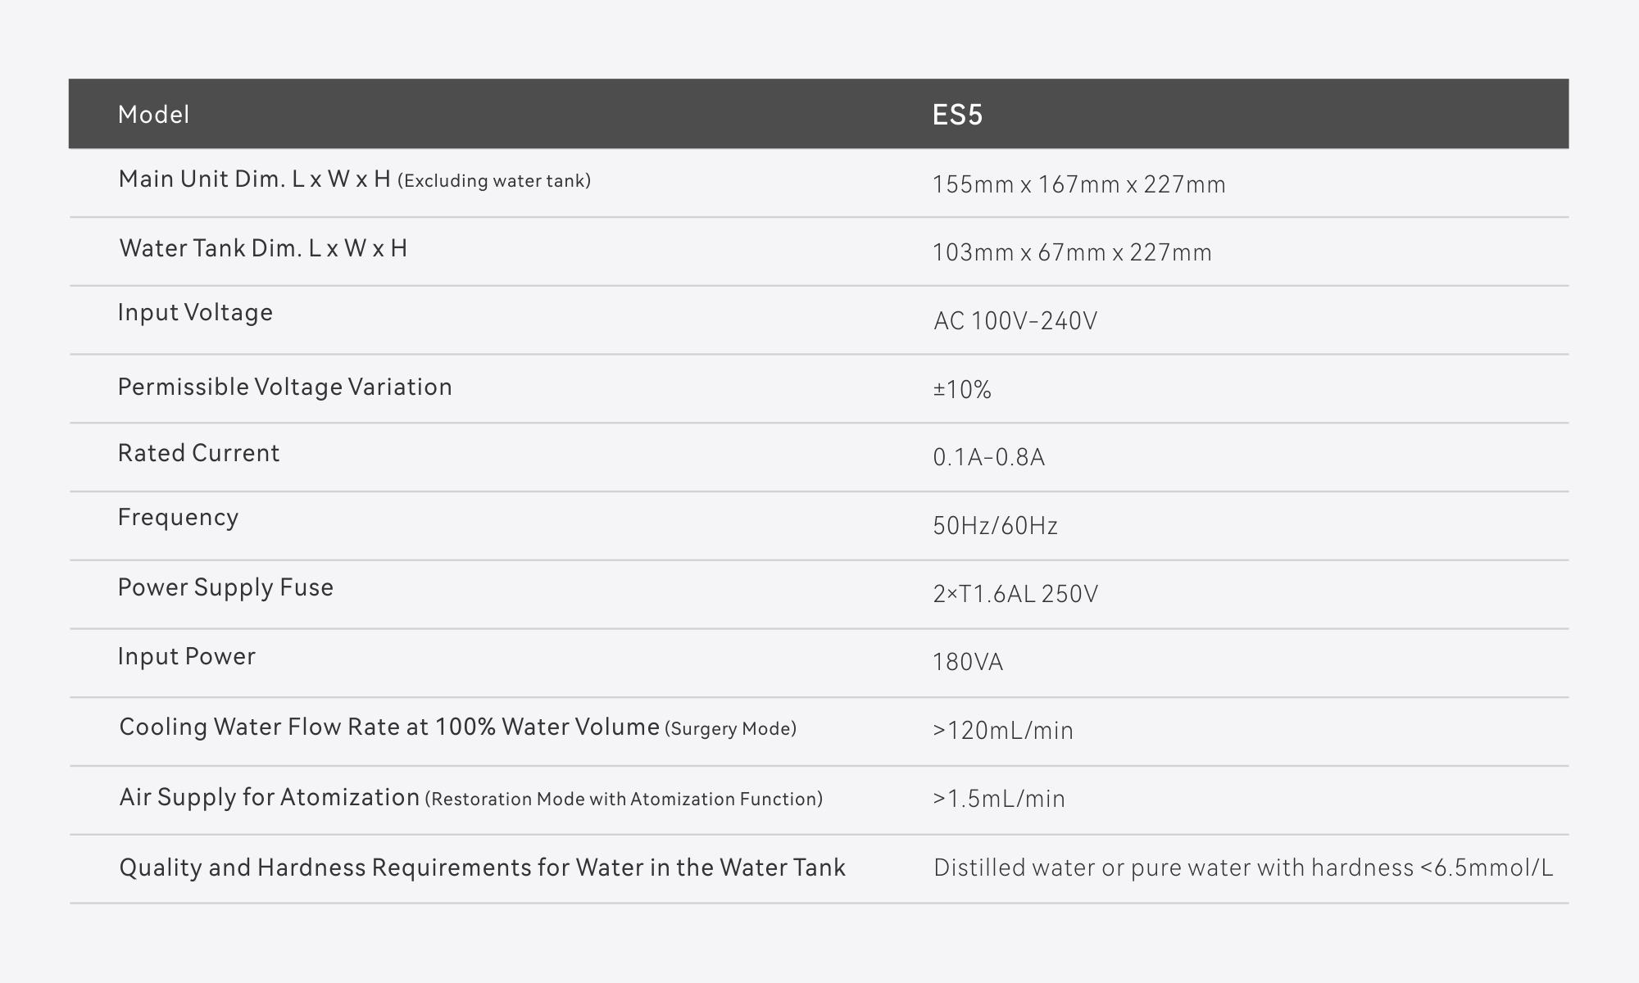Image resolution: width=1639 pixels, height=983 pixels.
Task: Click the "180VA" input power value
Action: pyautogui.click(x=967, y=662)
